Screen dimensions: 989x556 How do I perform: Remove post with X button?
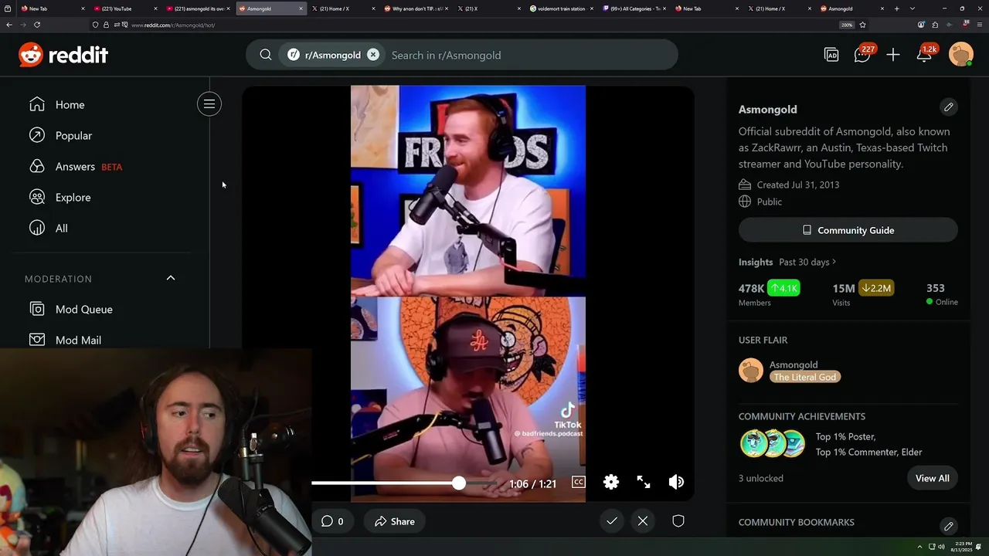pyautogui.click(x=643, y=521)
